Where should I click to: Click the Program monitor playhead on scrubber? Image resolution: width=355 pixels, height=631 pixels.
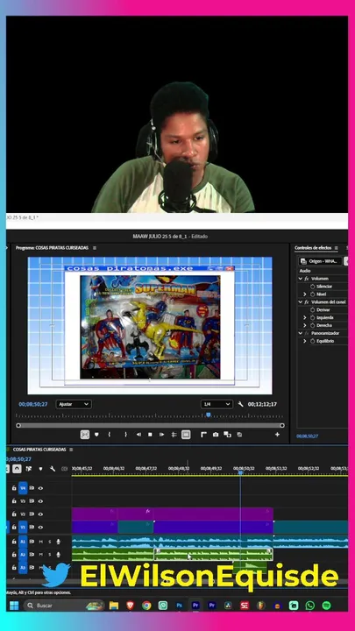click(x=208, y=415)
